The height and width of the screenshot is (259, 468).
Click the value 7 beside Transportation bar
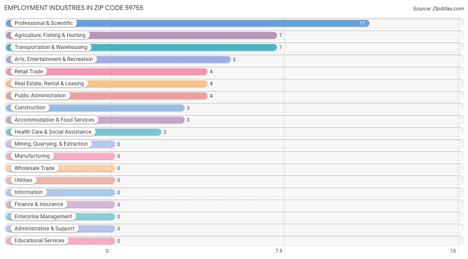pyautogui.click(x=281, y=48)
